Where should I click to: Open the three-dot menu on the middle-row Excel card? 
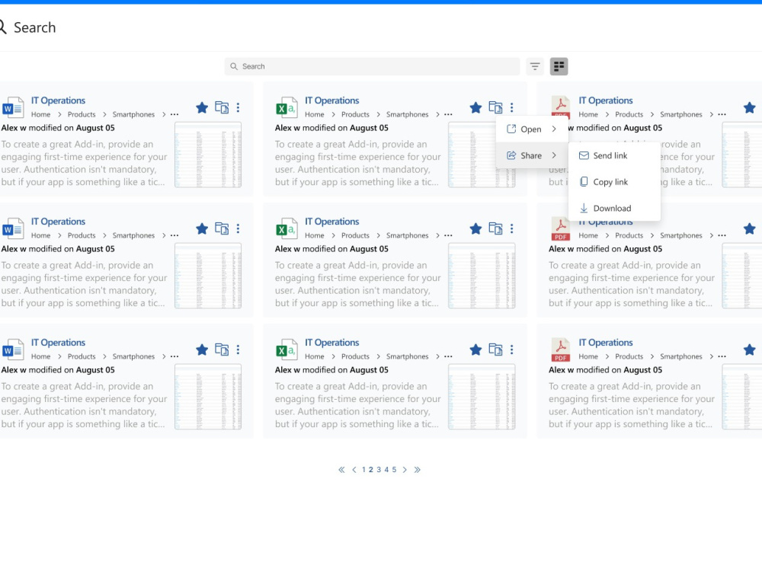coord(512,228)
